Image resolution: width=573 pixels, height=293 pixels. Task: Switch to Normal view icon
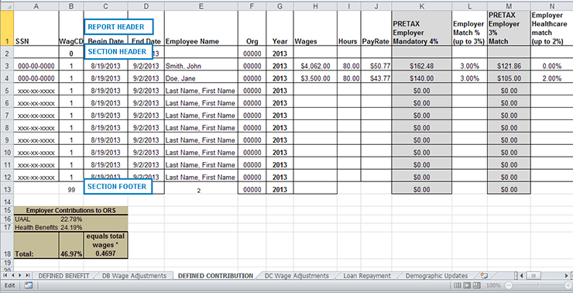pos(457,285)
